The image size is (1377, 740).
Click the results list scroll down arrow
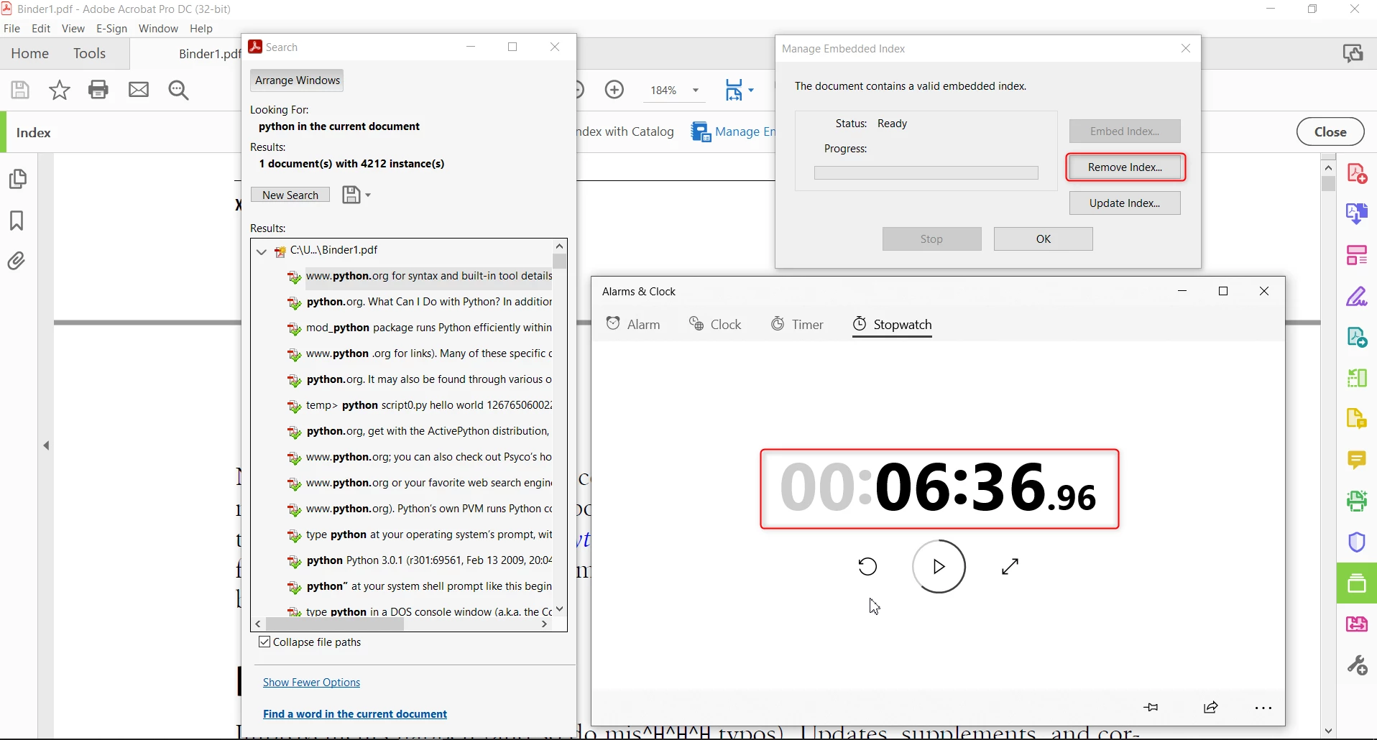[561, 610]
